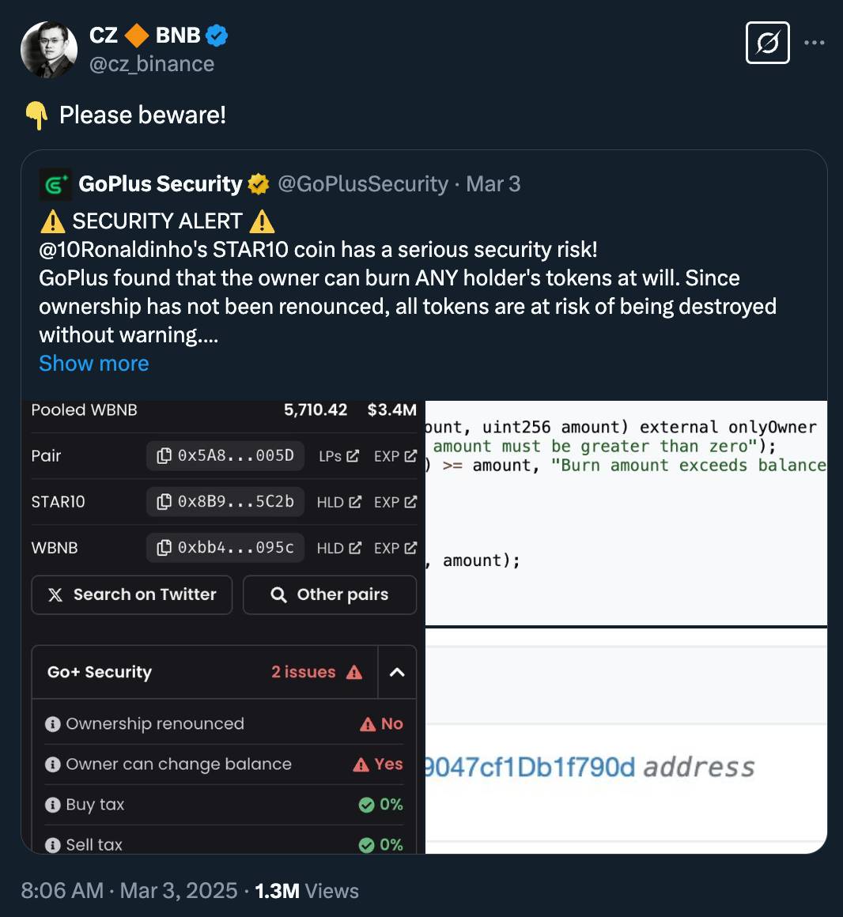Image resolution: width=843 pixels, height=917 pixels.
Task: Click CZ's profile avatar photo
Action: tap(49, 50)
